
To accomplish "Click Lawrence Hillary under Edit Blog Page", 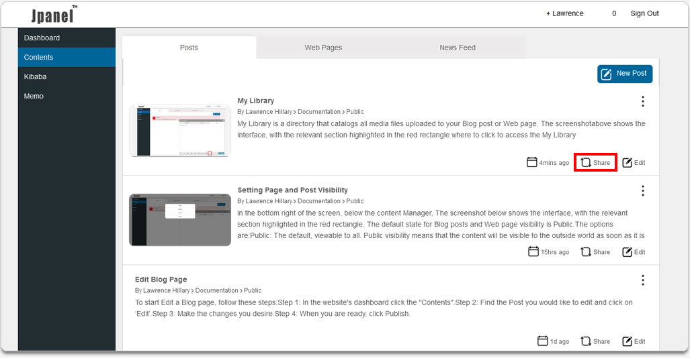I will click(167, 290).
